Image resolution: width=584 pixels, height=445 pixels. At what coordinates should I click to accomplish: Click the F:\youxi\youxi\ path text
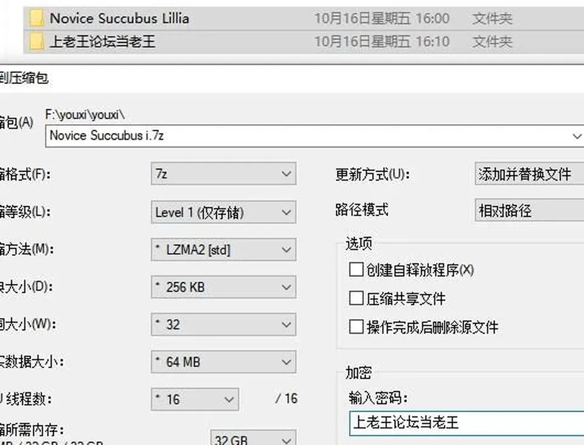pyautogui.click(x=85, y=115)
